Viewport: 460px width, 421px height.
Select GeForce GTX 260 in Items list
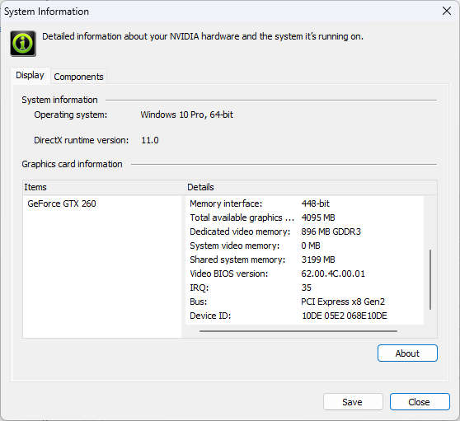(62, 203)
